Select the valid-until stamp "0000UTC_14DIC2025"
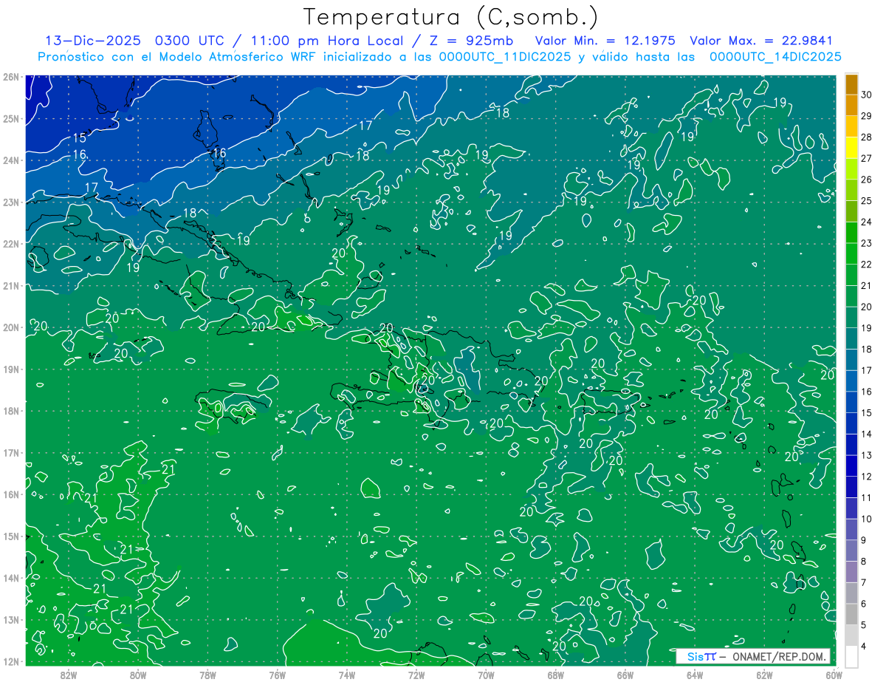The image size is (886, 685). pos(775,56)
